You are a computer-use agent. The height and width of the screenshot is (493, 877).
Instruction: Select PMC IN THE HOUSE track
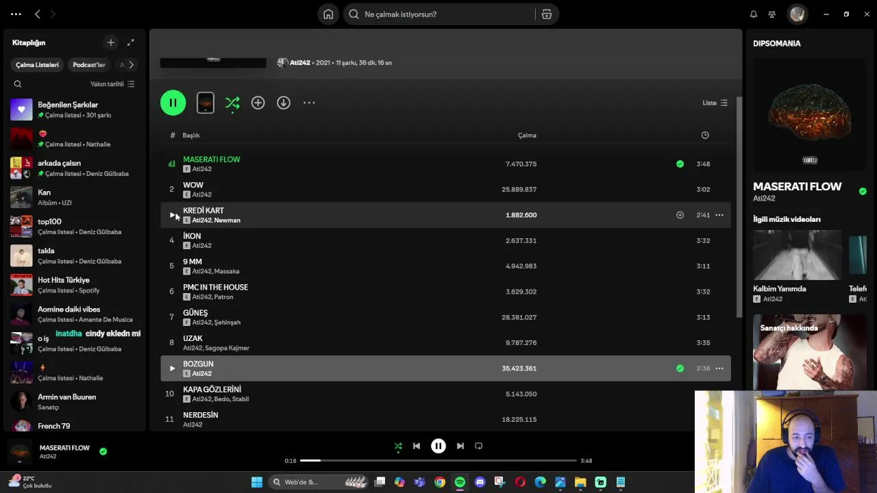445,292
